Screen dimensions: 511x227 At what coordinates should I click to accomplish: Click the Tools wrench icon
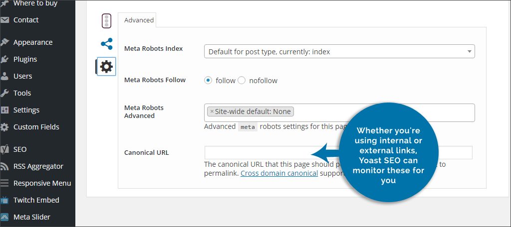click(x=5, y=93)
